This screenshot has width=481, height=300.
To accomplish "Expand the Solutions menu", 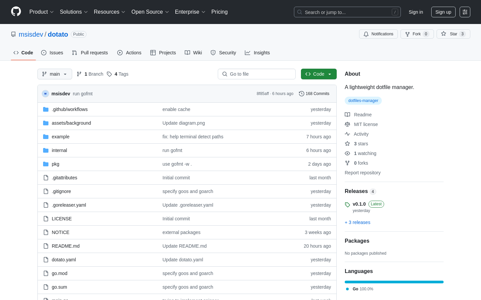I will 74,12.
